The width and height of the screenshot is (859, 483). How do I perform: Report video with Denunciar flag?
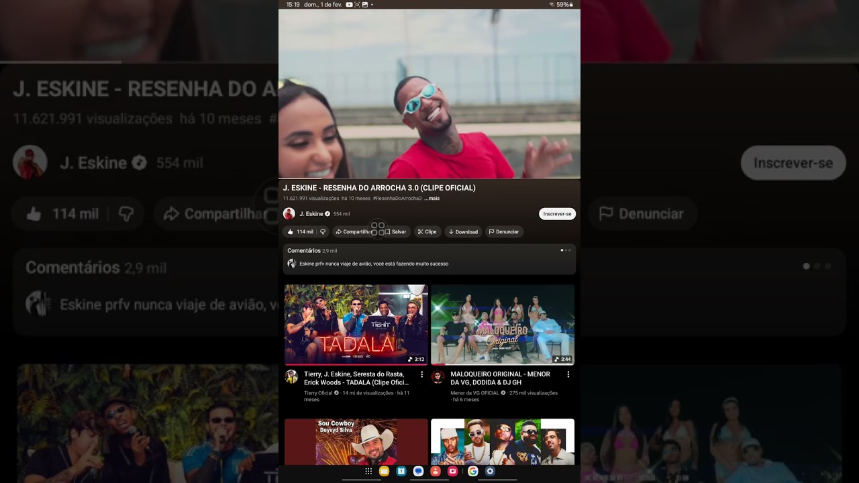pyautogui.click(x=504, y=231)
